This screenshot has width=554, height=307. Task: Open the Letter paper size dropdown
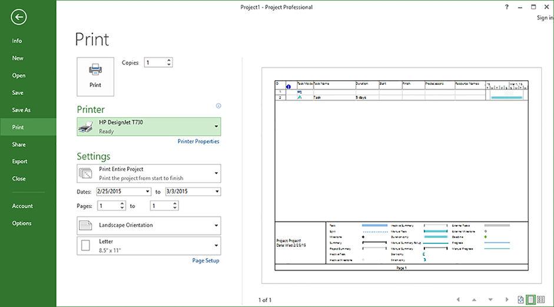149,246
